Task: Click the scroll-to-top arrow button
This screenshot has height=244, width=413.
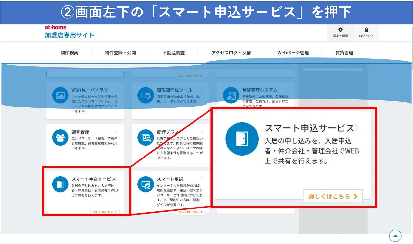Action: click(x=395, y=236)
